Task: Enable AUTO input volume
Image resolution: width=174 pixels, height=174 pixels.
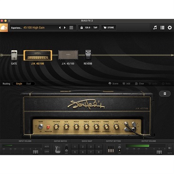Action: click(x=47, y=147)
